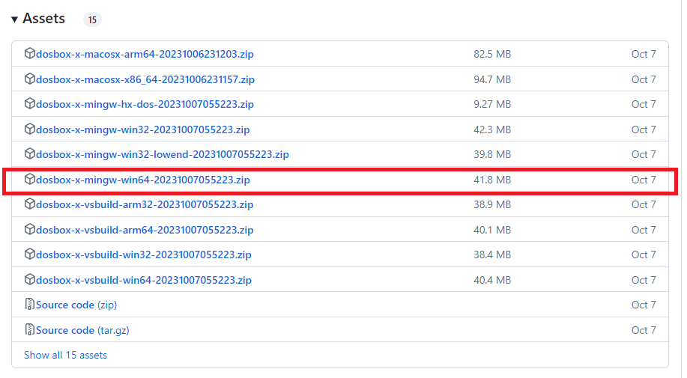Download dosbox-x-vsbuild-win64-20231007055223.zip
The width and height of the screenshot is (687, 378).
144,281
